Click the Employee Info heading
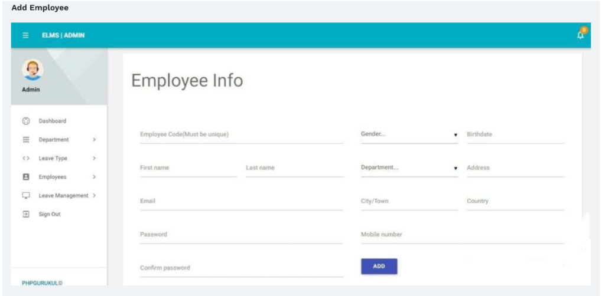 tap(187, 81)
